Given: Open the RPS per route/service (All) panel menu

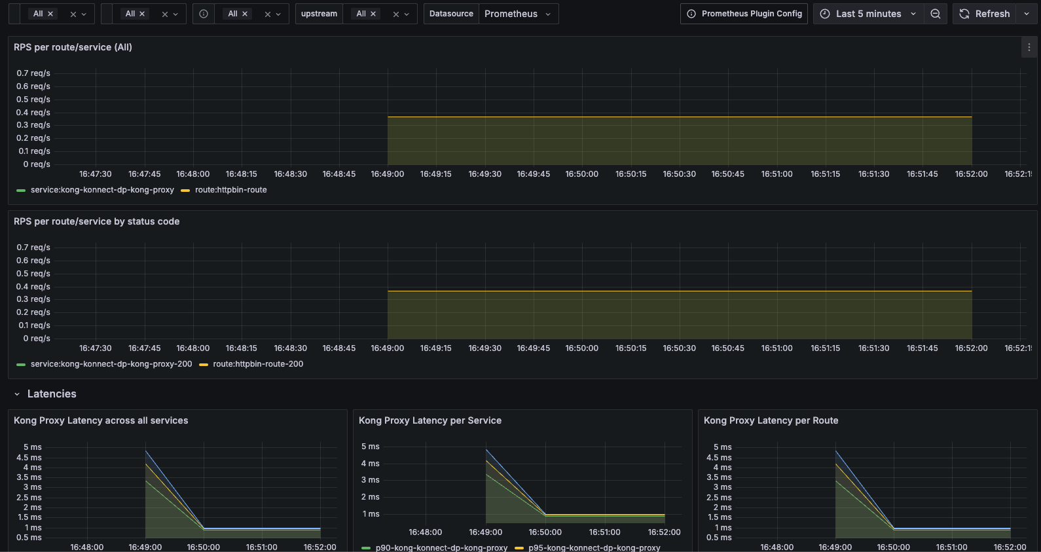Looking at the screenshot, I should click(x=1029, y=47).
